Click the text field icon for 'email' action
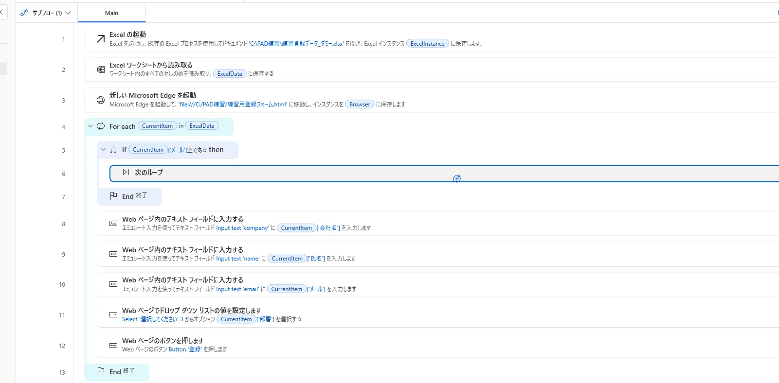The height and width of the screenshot is (383, 779). click(x=113, y=284)
